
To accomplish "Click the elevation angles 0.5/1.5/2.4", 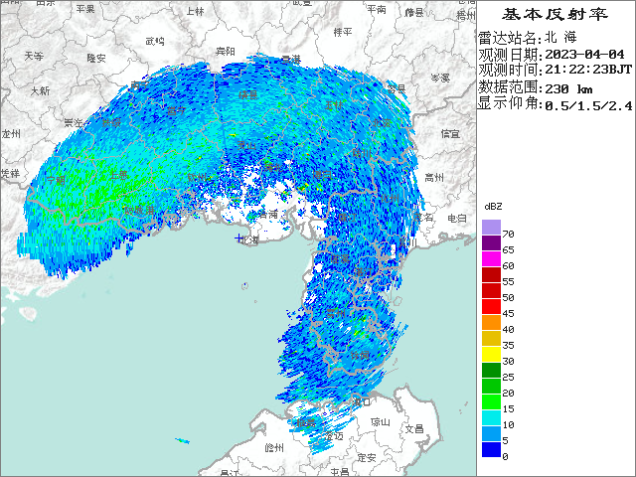I will pos(588,106).
